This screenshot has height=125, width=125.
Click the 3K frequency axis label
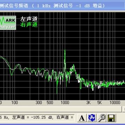[89, 102]
